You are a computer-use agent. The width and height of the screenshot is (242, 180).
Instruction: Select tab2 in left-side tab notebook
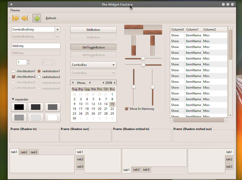tap(80, 159)
